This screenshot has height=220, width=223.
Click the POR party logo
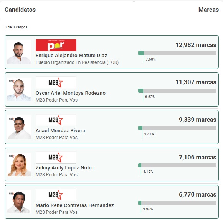(x=56, y=45)
